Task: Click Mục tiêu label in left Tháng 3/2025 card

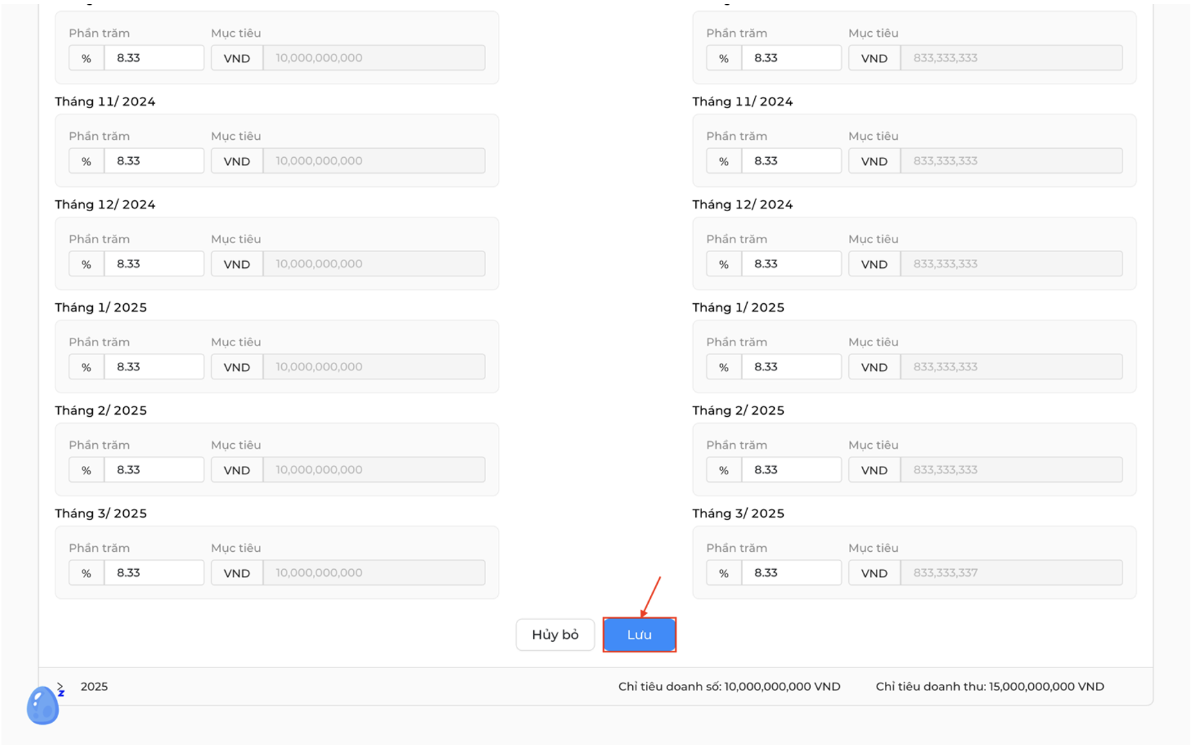Action: 236,548
